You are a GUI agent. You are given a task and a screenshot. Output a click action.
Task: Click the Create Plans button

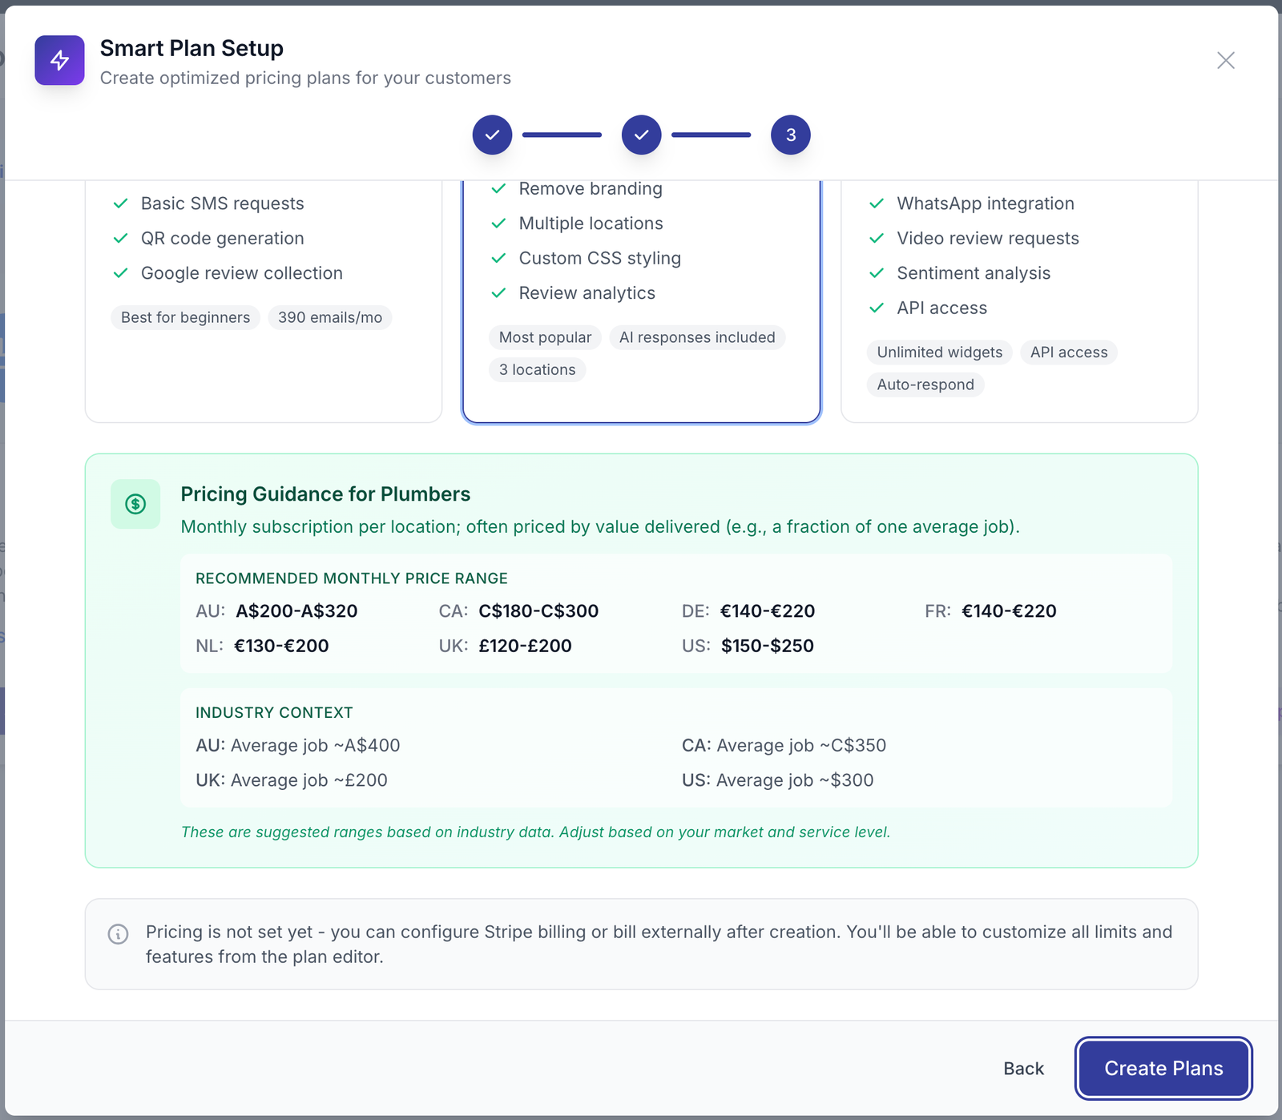tap(1163, 1068)
